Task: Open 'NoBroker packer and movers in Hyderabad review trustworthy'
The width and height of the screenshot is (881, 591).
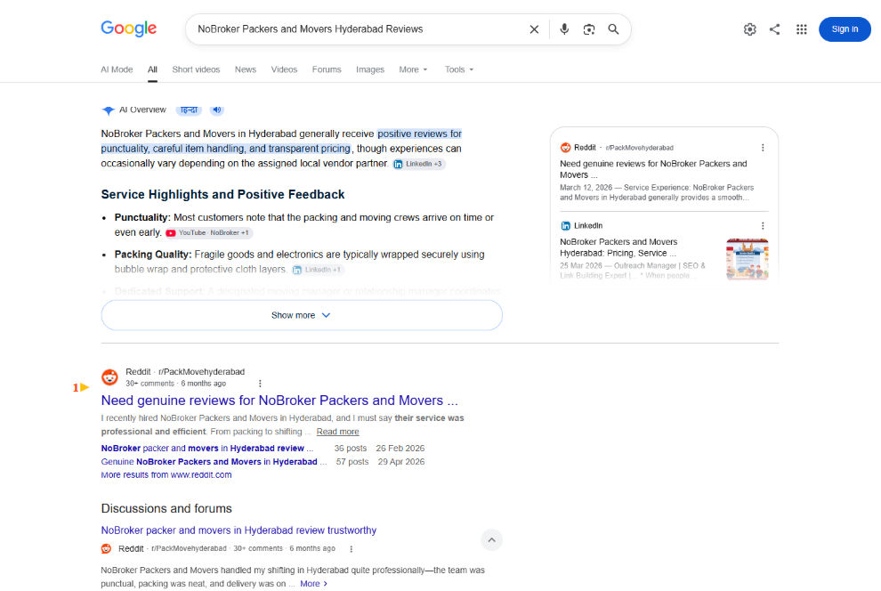Action: 238,530
